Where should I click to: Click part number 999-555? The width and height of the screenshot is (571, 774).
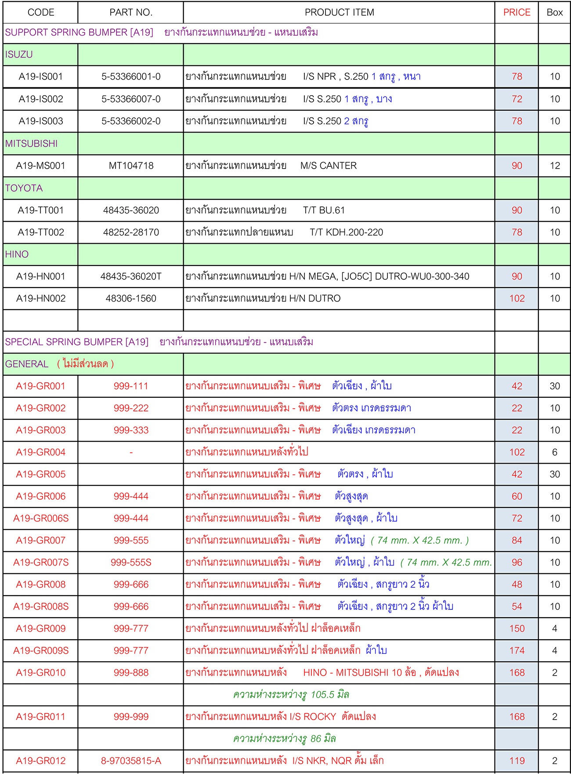(131, 540)
